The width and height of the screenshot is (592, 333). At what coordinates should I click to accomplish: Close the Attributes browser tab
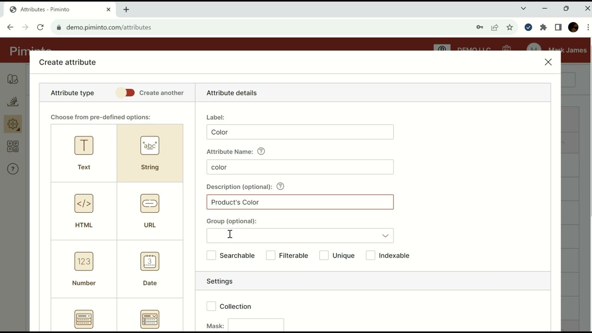tap(109, 9)
